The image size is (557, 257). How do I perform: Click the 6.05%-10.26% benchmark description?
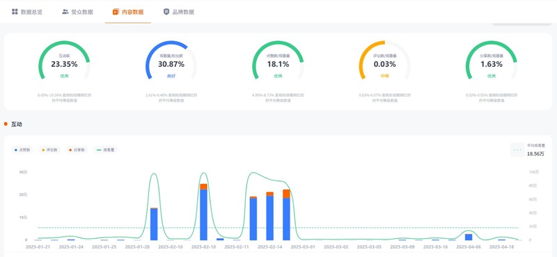click(64, 98)
